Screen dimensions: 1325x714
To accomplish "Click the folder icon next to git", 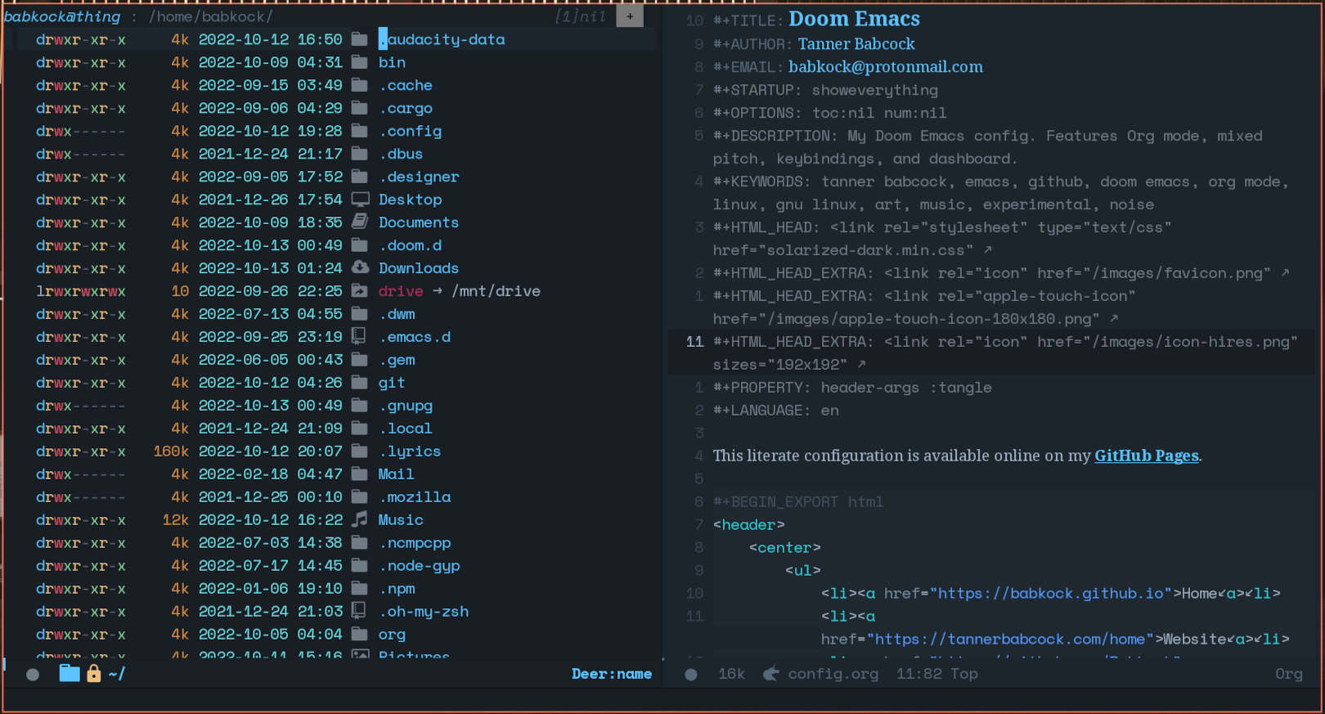I will coord(359,383).
